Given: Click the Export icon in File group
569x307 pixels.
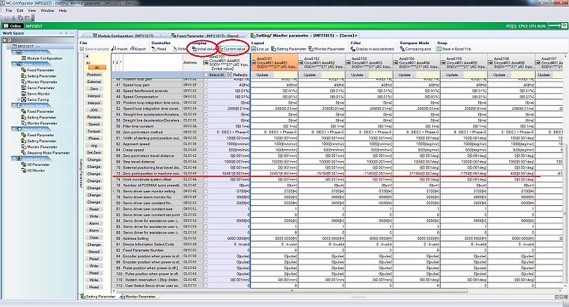Looking at the screenshot, I should coord(132,49).
